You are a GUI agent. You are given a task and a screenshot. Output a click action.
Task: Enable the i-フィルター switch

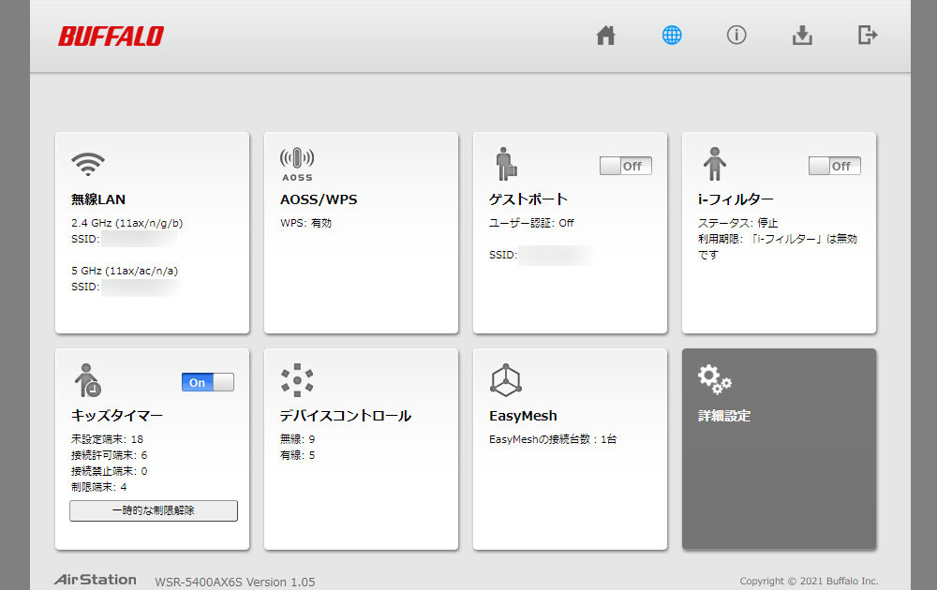pos(835,166)
